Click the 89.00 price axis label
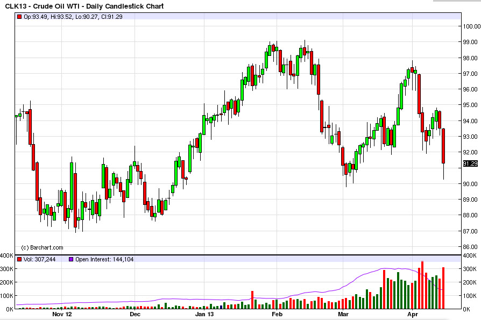This screenshot has width=481, height=320. [470, 199]
